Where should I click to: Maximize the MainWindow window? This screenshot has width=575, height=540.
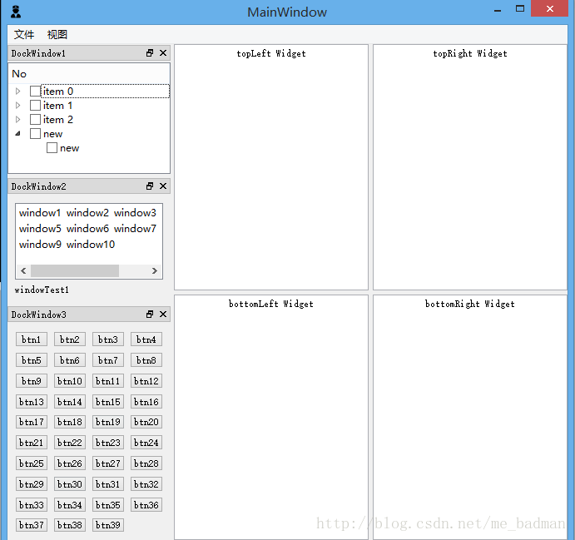click(520, 9)
